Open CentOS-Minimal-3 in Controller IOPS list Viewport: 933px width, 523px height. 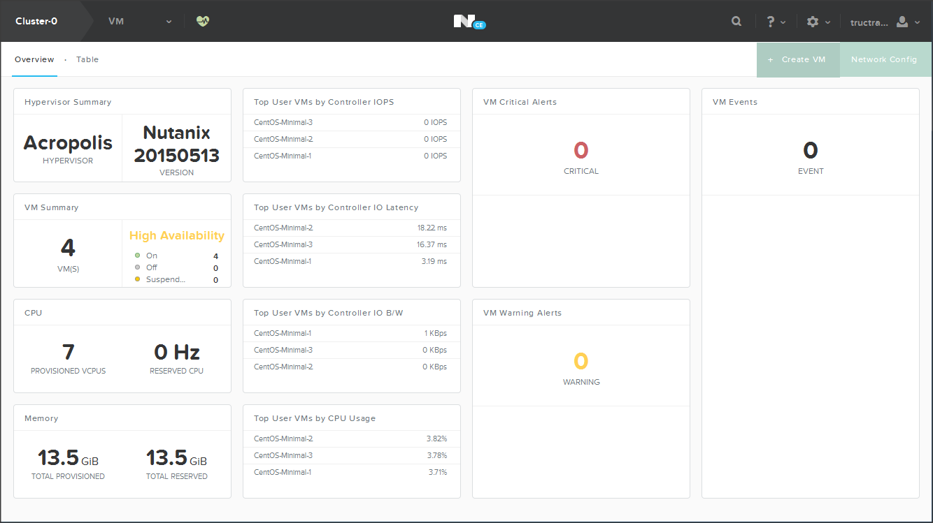click(283, 122)
